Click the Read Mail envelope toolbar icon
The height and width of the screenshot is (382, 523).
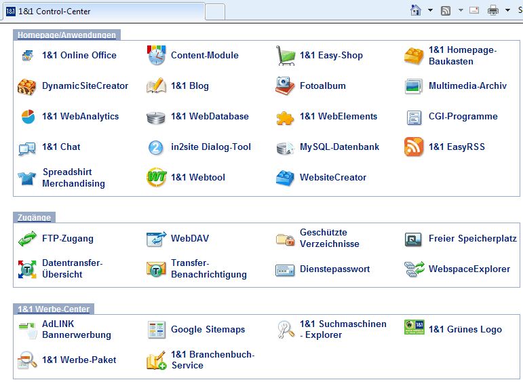[474, 10]
